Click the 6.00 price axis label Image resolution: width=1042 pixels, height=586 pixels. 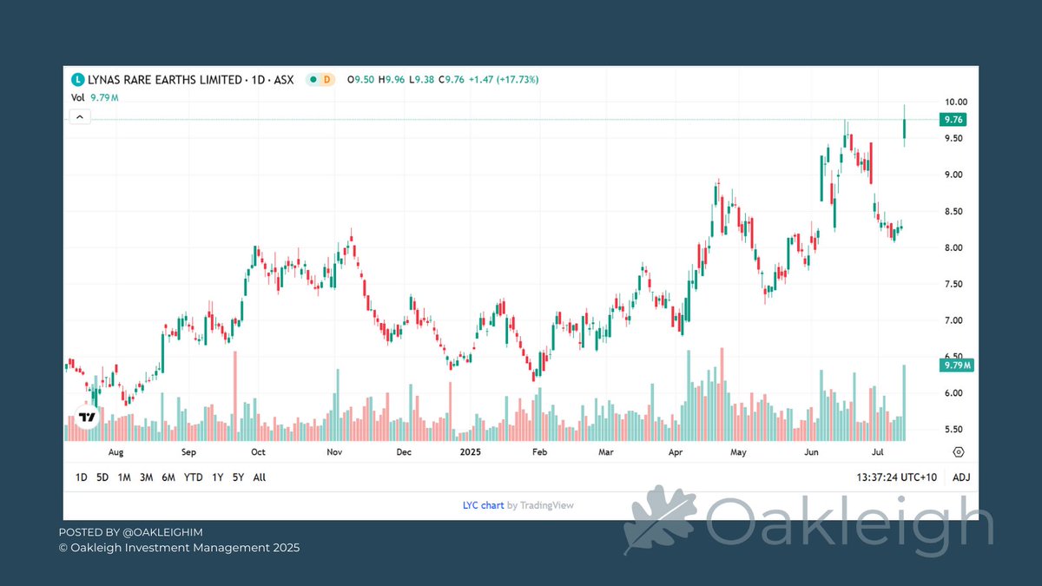pos(954,393)
